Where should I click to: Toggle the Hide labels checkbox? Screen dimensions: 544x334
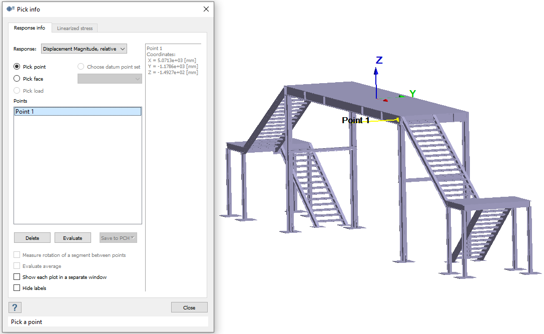17,288
